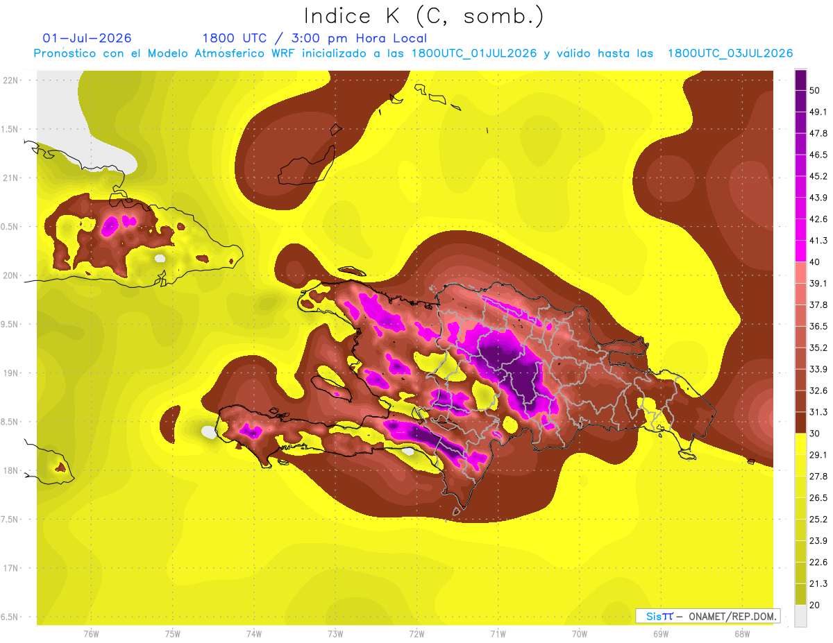Click the "26.5" colorbar label
The width and height of the screenshot is (833, 643).
click(818, 497)
